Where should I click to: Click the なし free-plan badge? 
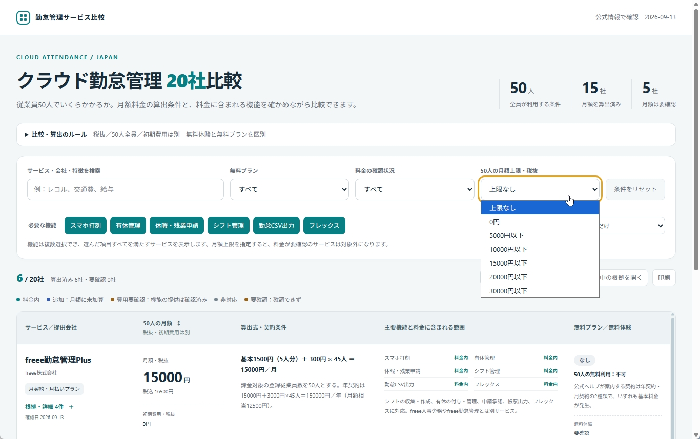tap(585, 360)
